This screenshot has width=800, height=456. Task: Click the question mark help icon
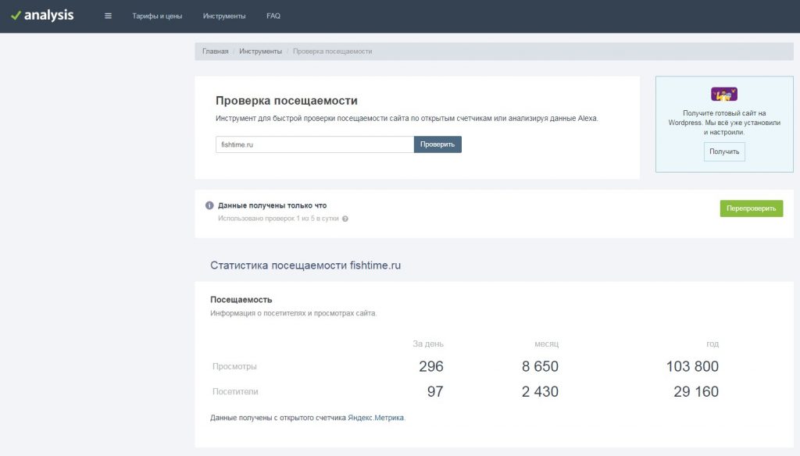[345, 219]
